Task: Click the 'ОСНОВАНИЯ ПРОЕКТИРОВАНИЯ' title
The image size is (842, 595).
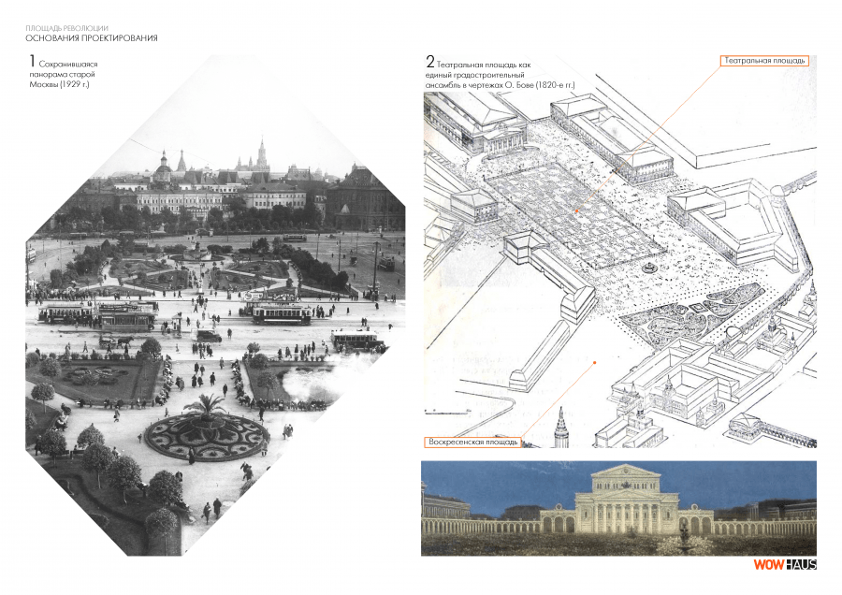Action: click(x=91, y=38)
